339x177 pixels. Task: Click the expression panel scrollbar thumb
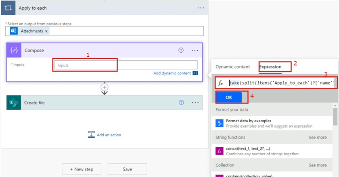coord(335,116)
